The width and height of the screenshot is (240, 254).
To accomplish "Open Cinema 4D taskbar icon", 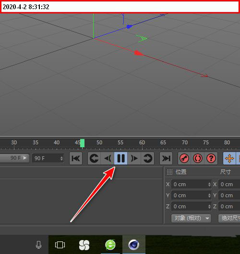I will (134, 244).
